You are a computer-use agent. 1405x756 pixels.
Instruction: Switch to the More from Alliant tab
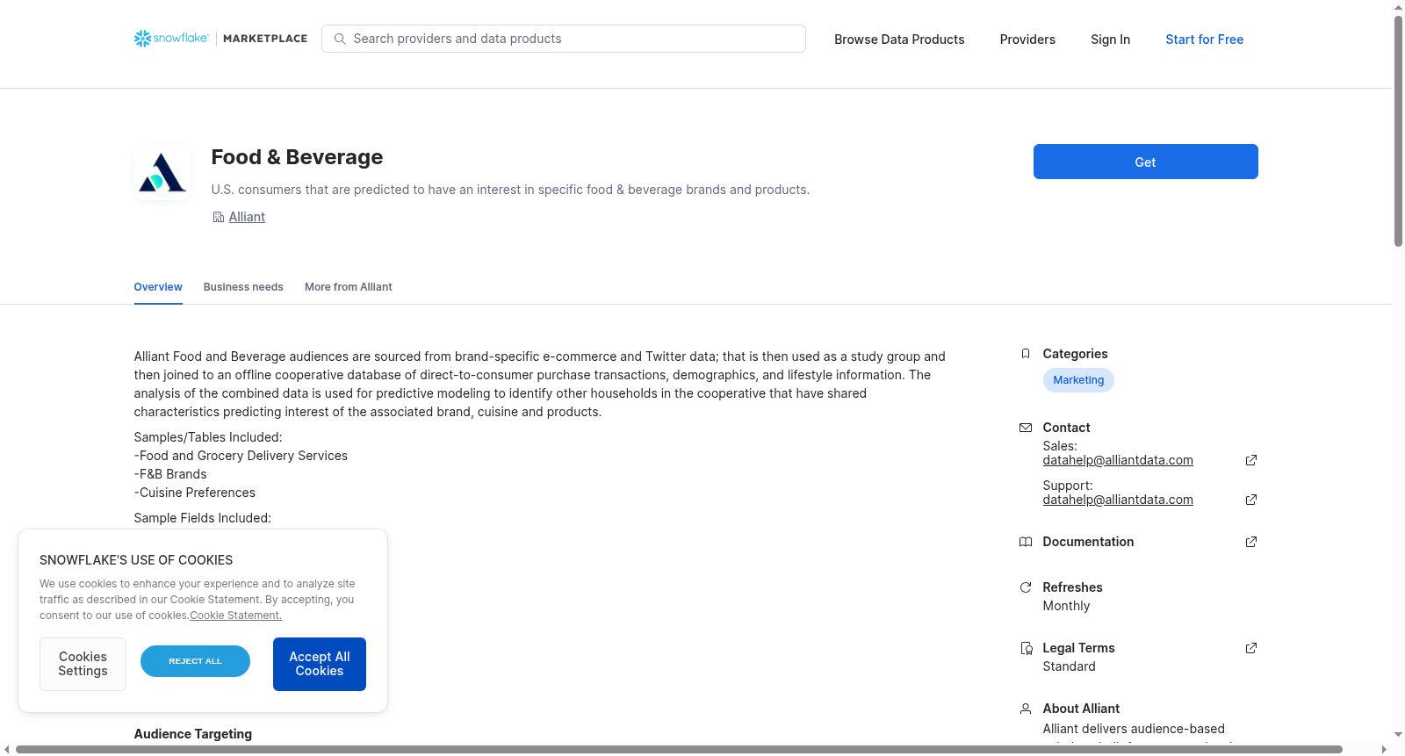pos(349,287)
